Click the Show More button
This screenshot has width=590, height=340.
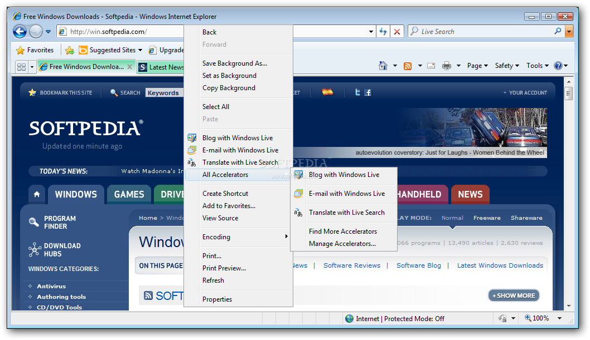514,295
